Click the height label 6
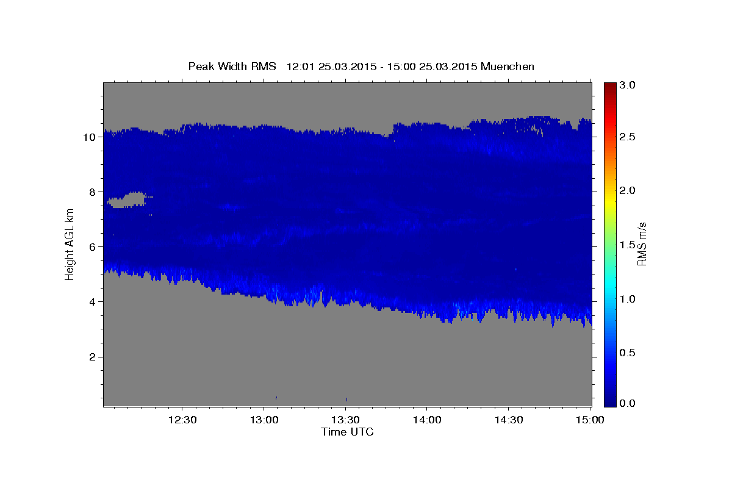Image resolution: width=732 pixels, height=488 pixels. tap(93, 247)
